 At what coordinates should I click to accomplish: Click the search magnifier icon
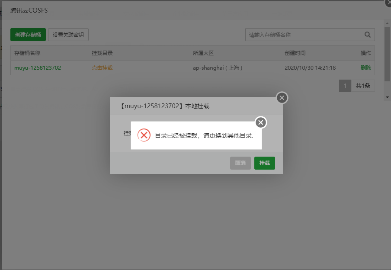tap(367, 35)
